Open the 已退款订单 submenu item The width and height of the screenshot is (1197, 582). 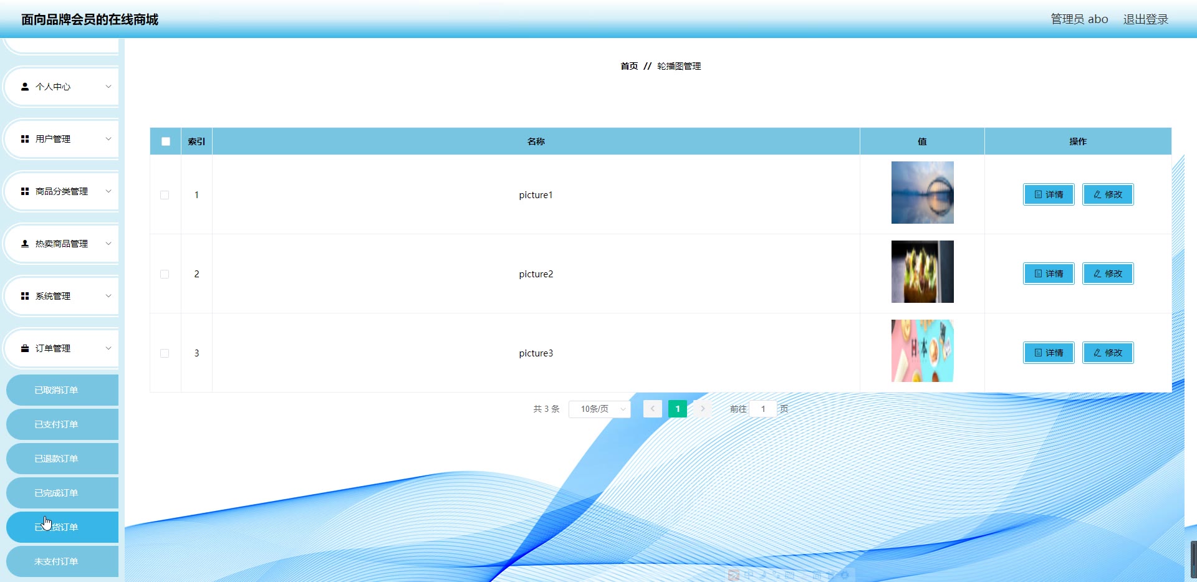[x=62, y=459]
